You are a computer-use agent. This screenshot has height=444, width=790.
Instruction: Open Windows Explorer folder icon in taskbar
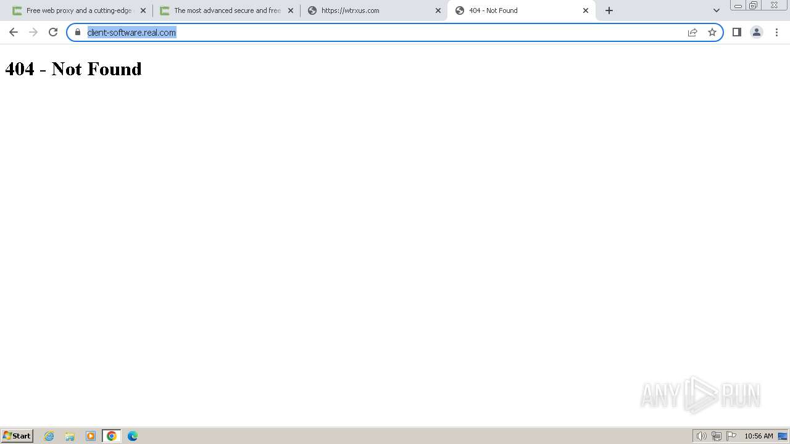pyautogui.click(x=70, y=436)
